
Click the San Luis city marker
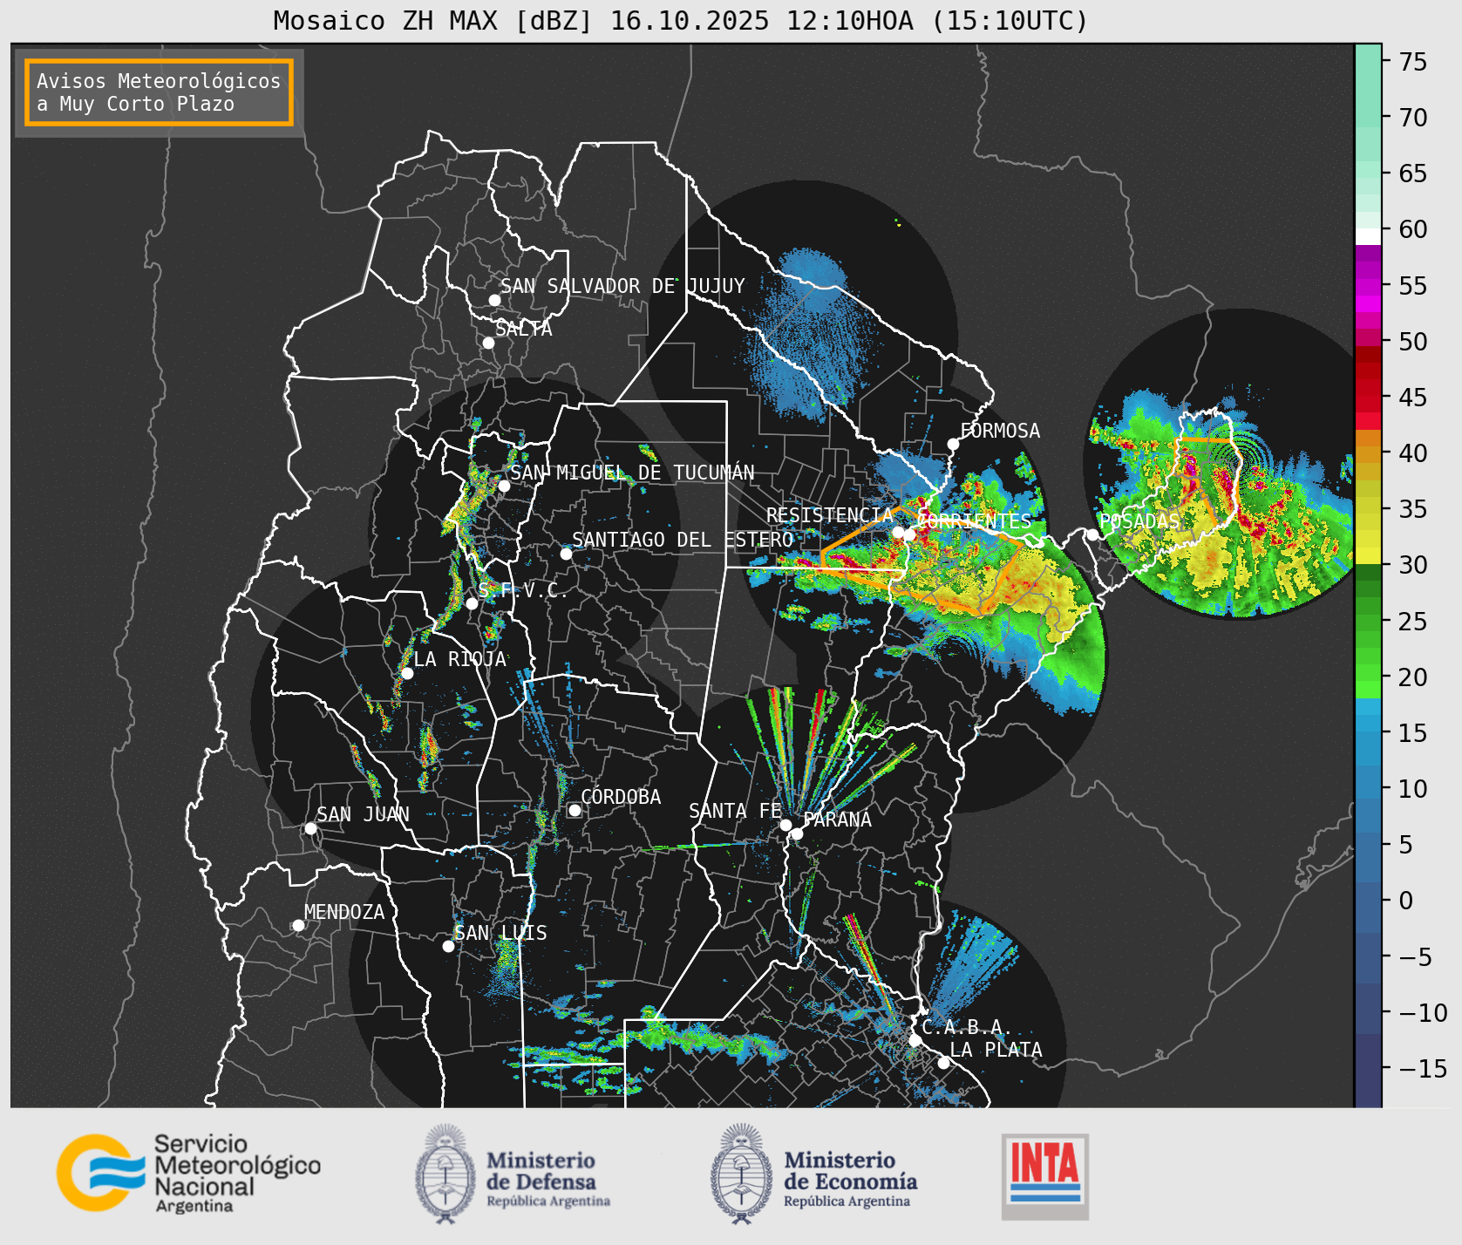[x=448, y=946]
